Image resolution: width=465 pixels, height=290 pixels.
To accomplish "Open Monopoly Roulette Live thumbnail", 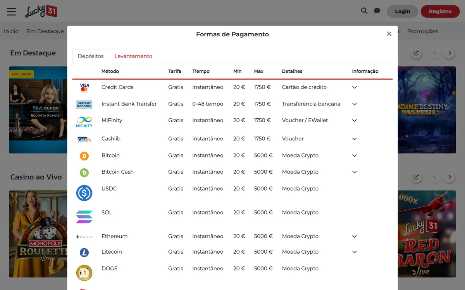I will click(x=38, y=234).
